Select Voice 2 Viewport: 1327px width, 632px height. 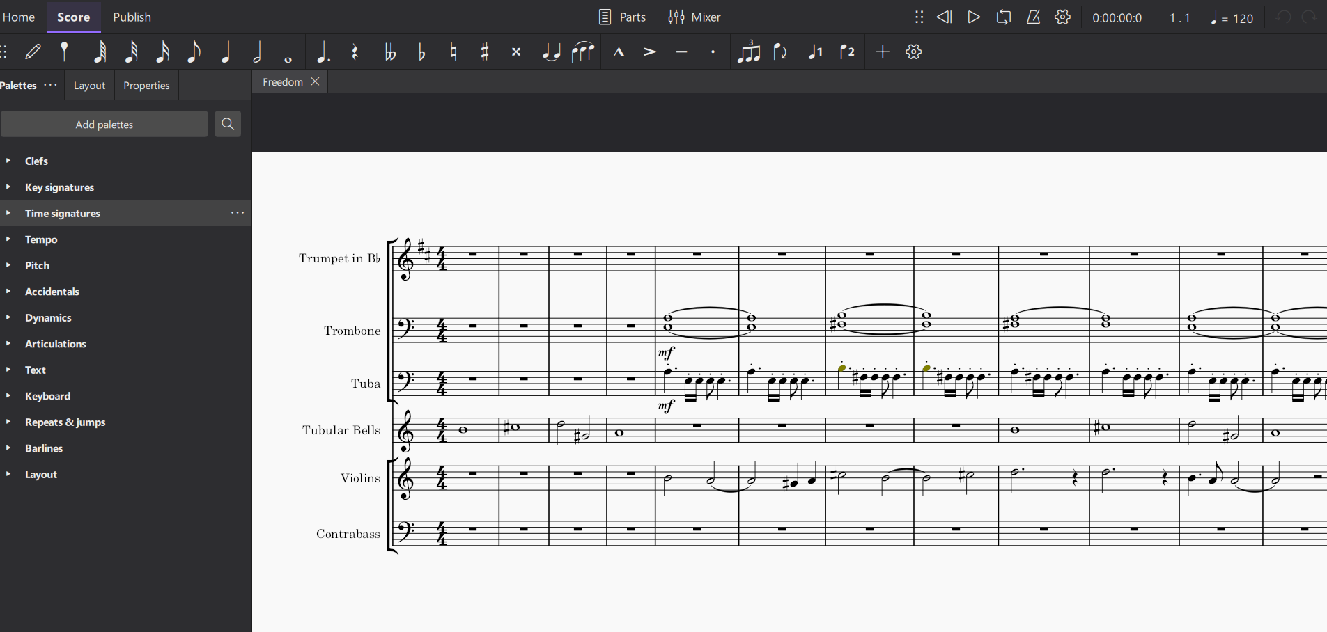pyautogui.click(x=847, y=52)
